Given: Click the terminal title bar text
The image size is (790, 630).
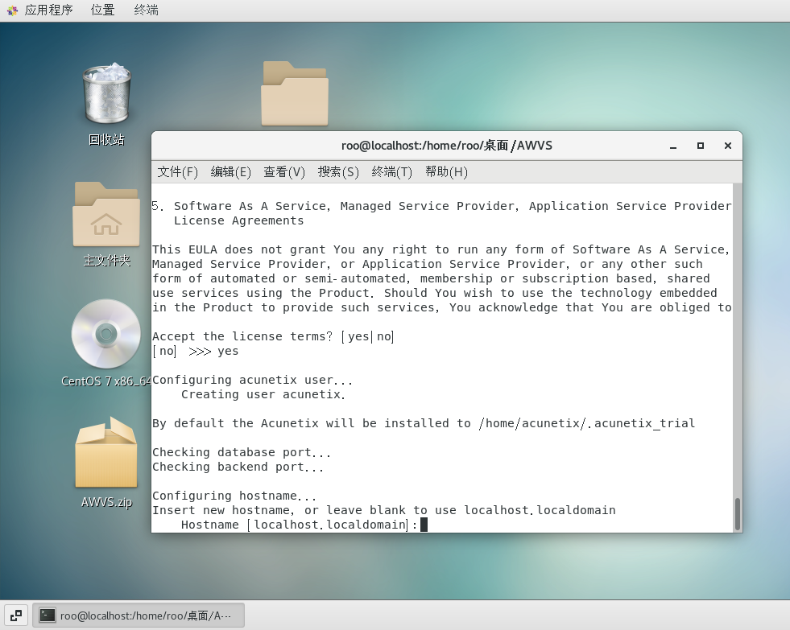Looking at the screenshot, I should 447,146.
